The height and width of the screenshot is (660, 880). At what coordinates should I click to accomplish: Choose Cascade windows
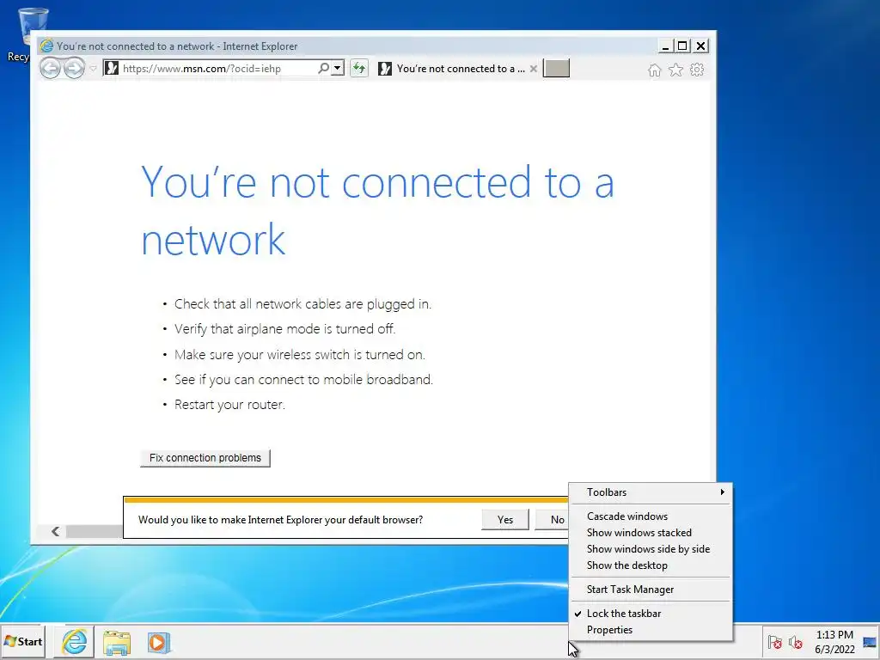coord(651,516)
